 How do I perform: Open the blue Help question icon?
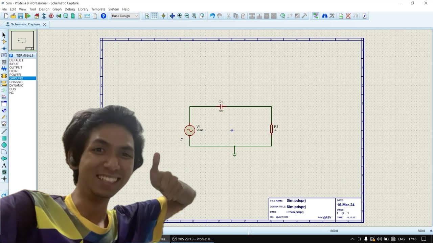[x=104, y=16]
